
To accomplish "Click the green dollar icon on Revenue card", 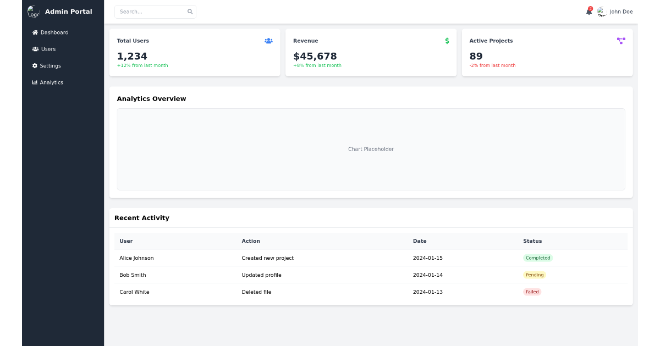I will [x=447, y=41].
